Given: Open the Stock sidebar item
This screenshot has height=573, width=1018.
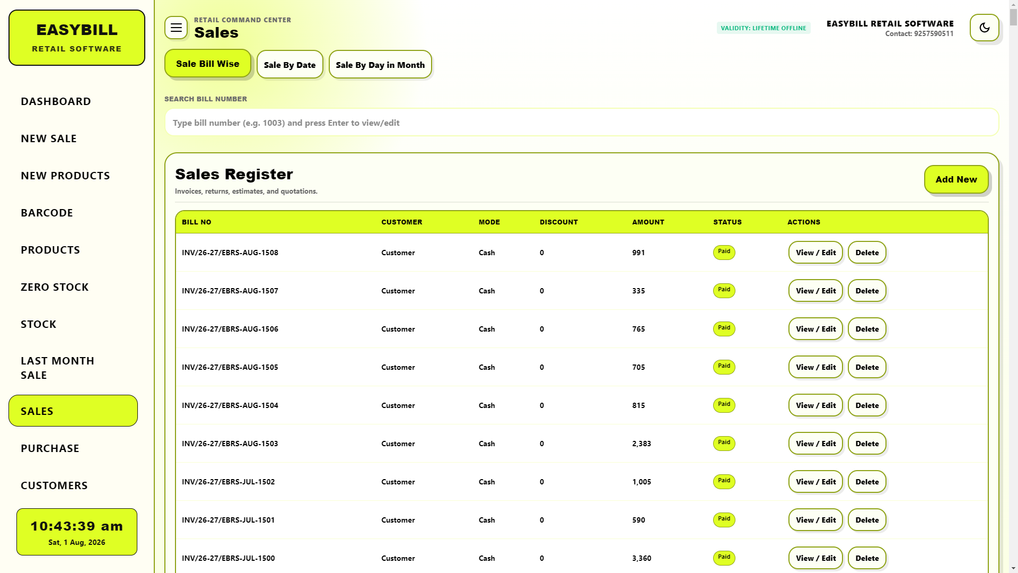Looking at the screenshot, I should click(73, 324).
